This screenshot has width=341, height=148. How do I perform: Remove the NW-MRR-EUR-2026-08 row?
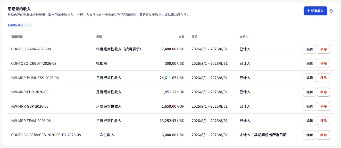[323, 92]
